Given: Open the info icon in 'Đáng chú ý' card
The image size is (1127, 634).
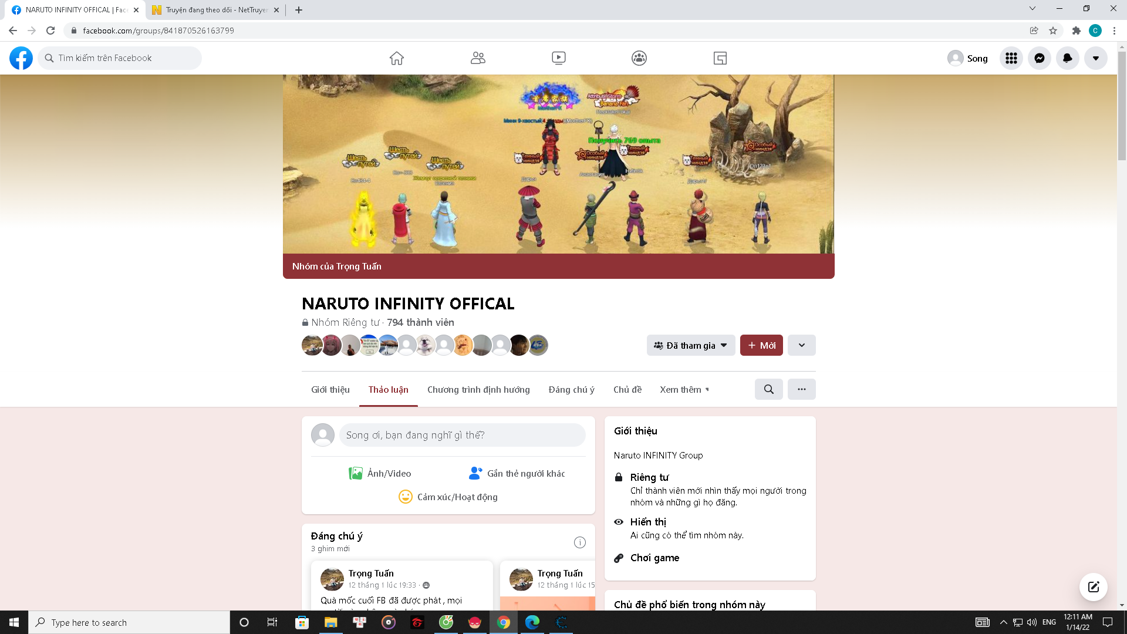Looking at the screenshot, I should [x=580, y=542].
